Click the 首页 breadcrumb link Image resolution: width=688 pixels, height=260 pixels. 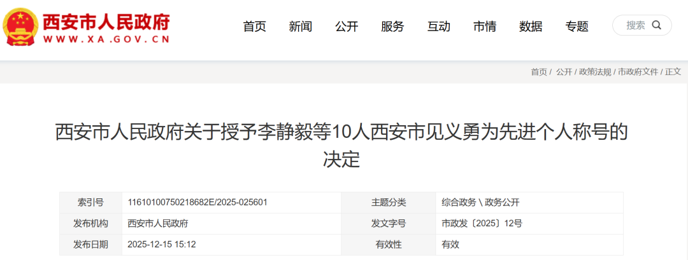point(539,72)
